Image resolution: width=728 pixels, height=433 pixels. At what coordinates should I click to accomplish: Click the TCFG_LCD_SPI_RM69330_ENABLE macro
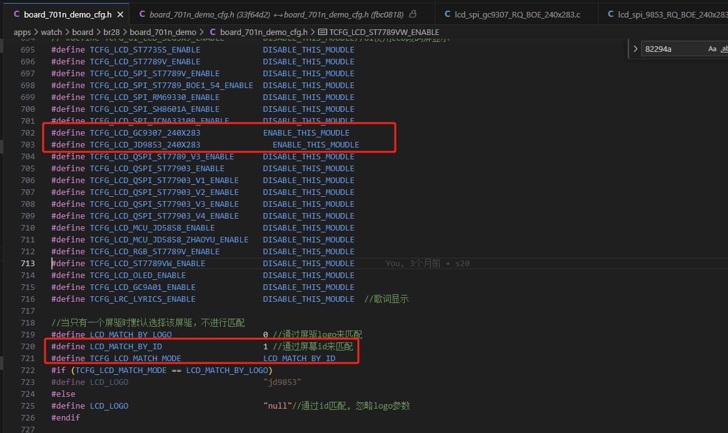pyautogui.click(x=154, y=97)
